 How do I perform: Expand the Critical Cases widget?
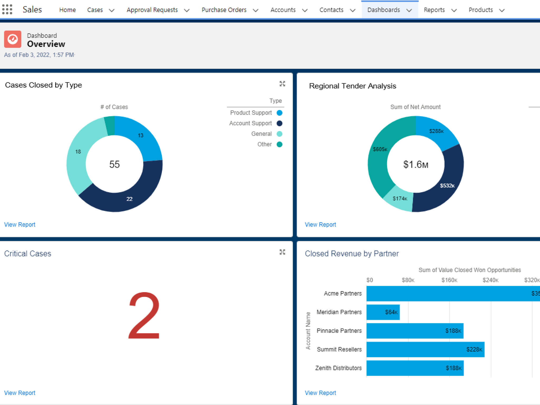(282, 252)
